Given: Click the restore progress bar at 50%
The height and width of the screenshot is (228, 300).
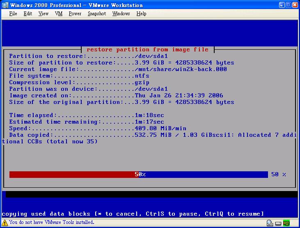Looking at the screenshot, I should click(139, 174).
